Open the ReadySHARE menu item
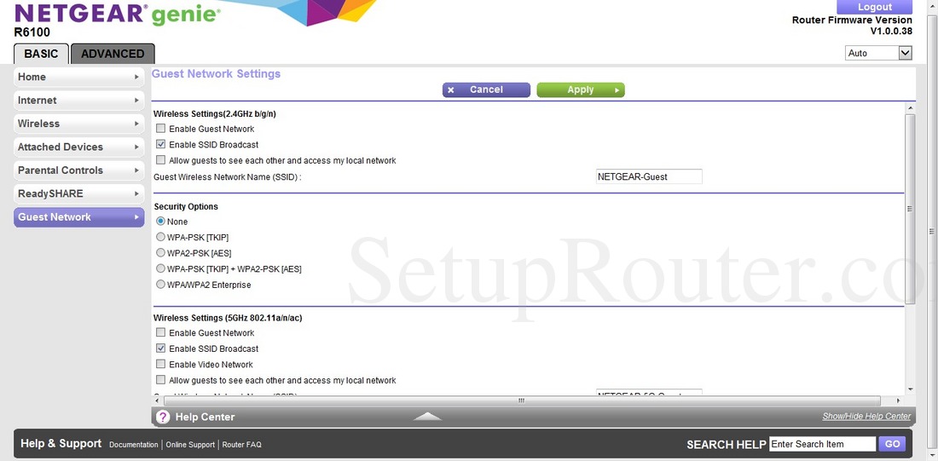 (79, 193)
